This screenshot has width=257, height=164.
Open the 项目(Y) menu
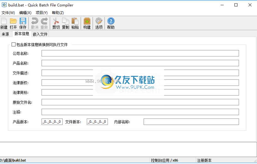[x=42, y=13]
